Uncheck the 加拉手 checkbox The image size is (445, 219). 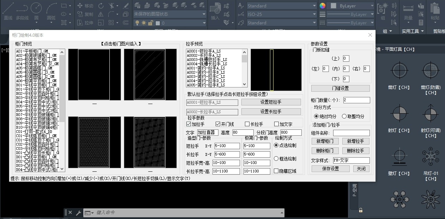point(189,124)
